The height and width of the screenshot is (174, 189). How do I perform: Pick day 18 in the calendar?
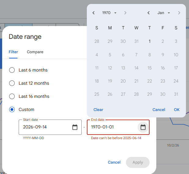click(97, 81)
